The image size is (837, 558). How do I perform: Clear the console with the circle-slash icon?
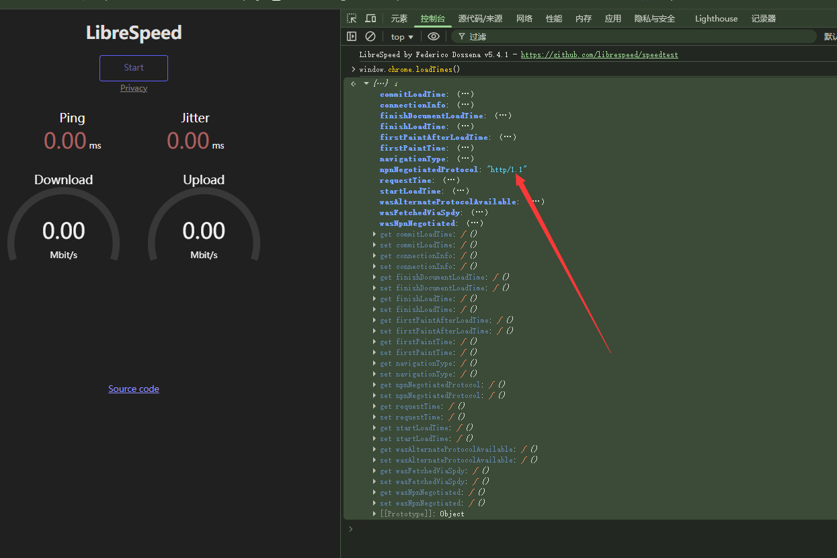(x=370, y=36)
